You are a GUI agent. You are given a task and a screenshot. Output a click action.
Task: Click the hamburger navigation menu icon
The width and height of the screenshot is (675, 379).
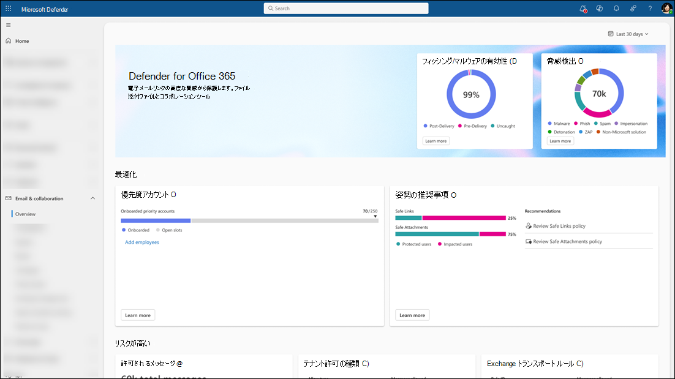tap(9, 25)
